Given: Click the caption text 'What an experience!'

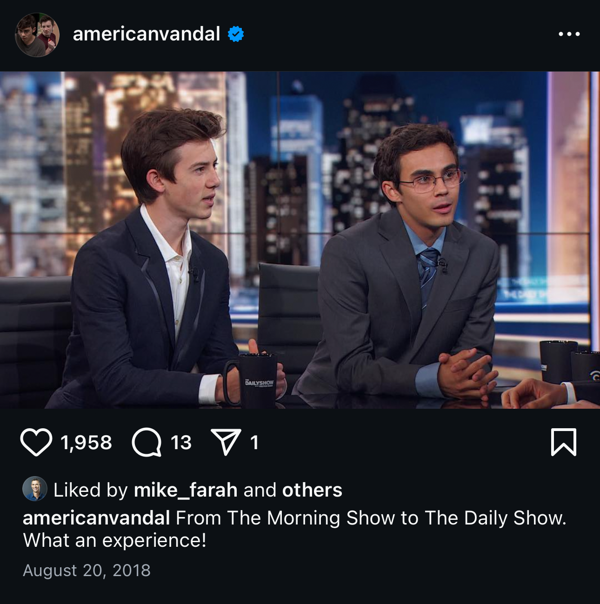Looking at the screenshot, I should (114, 540).
